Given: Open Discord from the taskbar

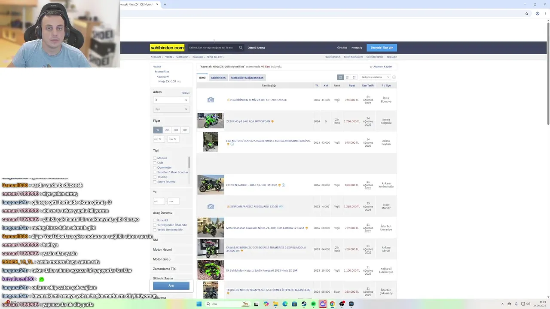Looking at the screenshot, I should (x=323, y=304).
